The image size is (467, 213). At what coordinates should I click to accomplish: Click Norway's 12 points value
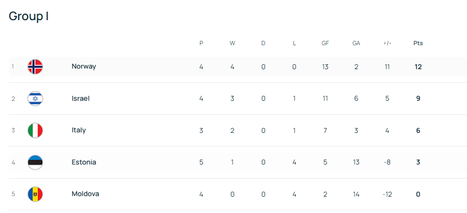pos(418,67)
